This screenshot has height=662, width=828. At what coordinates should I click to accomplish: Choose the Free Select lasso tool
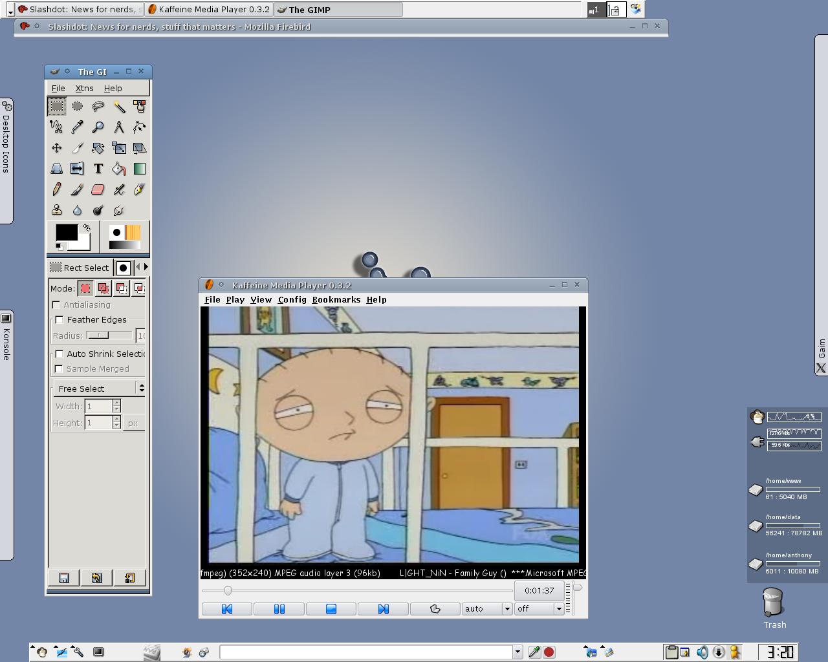click(98, 106)
